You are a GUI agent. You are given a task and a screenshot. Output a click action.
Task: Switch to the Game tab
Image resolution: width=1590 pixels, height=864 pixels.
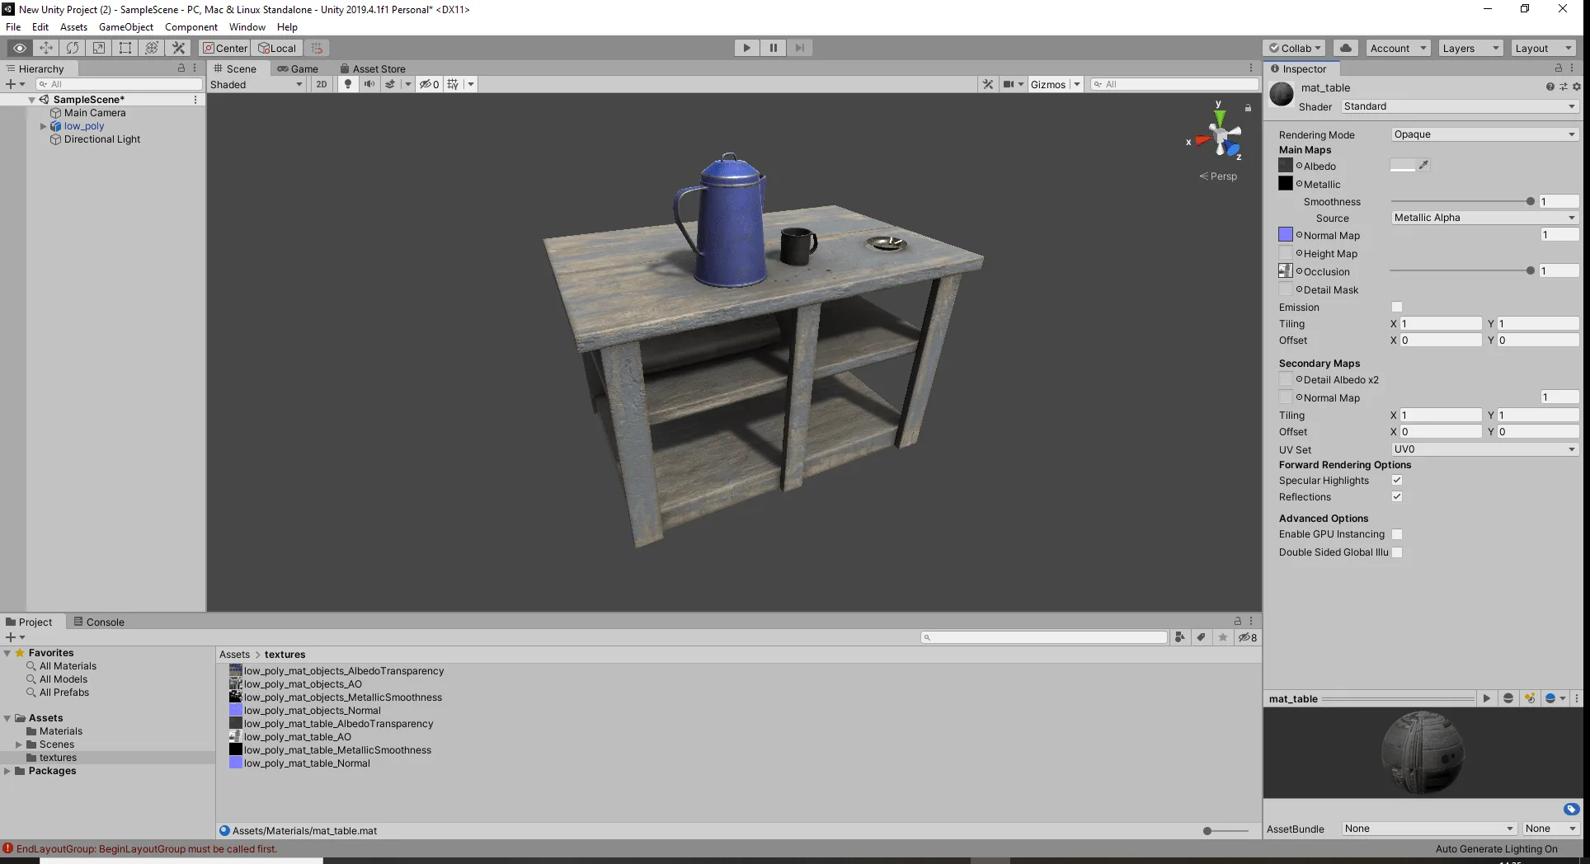tap(298, 68)
